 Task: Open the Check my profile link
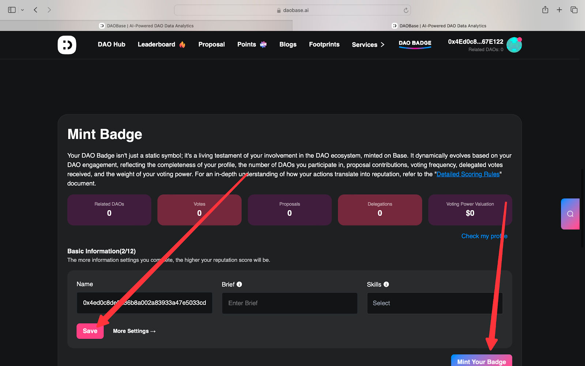pos(484,236)
